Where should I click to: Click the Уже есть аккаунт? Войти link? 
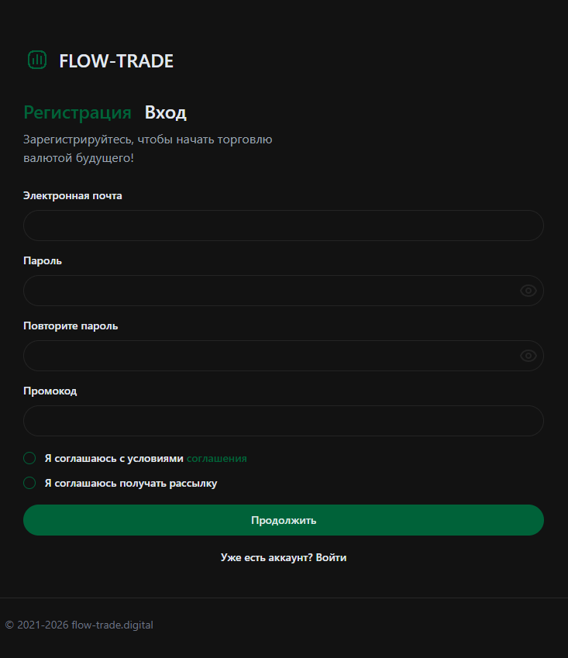tap(284, 557)
